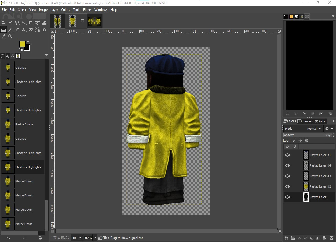Click the zoom-on-resize icon at ruler corner
This screenshot has height=242, width=336.
(x=279, y=31)
